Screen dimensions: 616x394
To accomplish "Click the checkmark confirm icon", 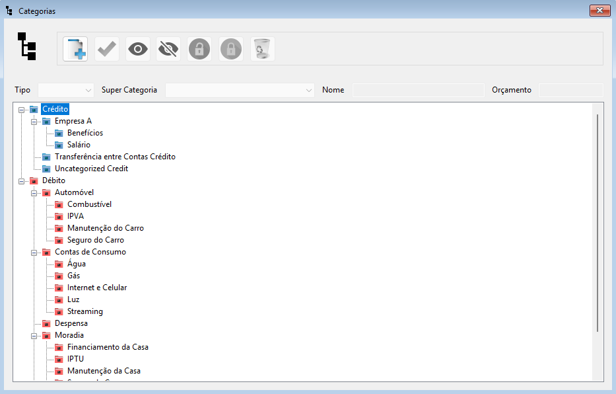I will tap(107, 50).
